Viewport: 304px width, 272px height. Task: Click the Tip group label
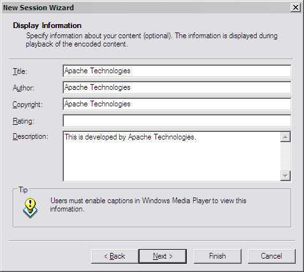[x=23, y=190]
